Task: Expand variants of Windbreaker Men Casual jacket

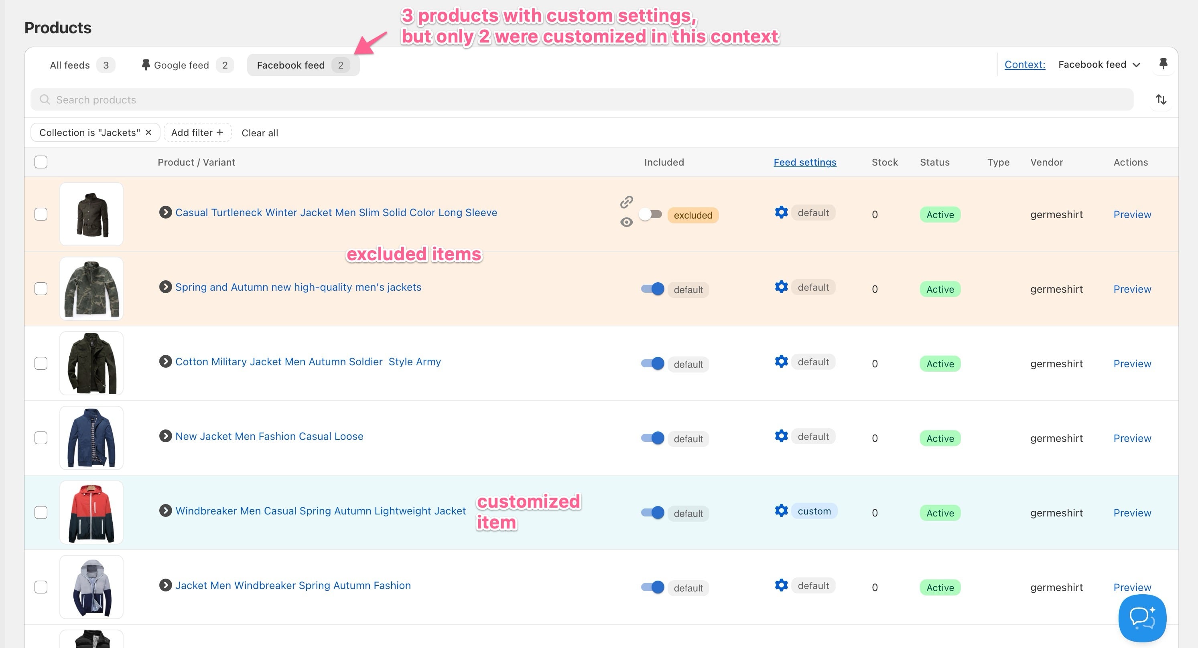Action: pos(165,510)
